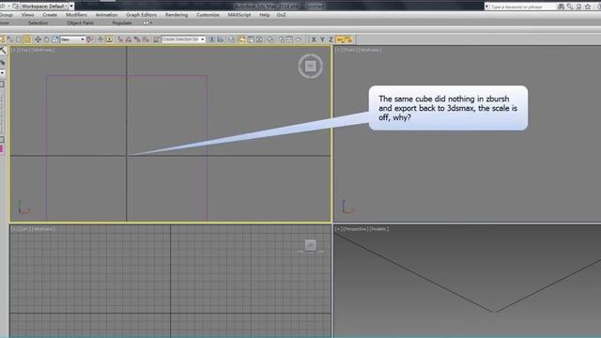Click the Render Production teapot icon
This screenshot has height=338, width=601.
[299, 39]
